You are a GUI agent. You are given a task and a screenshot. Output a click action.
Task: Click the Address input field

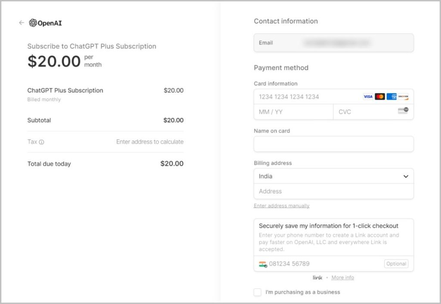pyautogui.click(x=334, y=191)
